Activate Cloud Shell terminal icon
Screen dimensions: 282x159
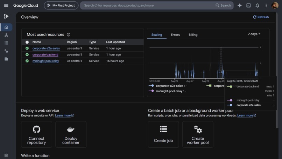coord(248,5)
